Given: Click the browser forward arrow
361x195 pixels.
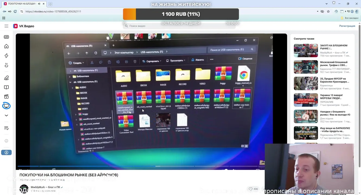Looking at the screenshot, I should (10, 11).
